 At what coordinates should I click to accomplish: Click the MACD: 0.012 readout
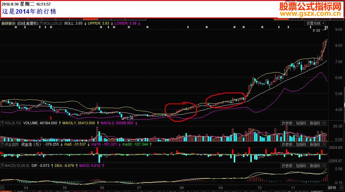point(90,166)
